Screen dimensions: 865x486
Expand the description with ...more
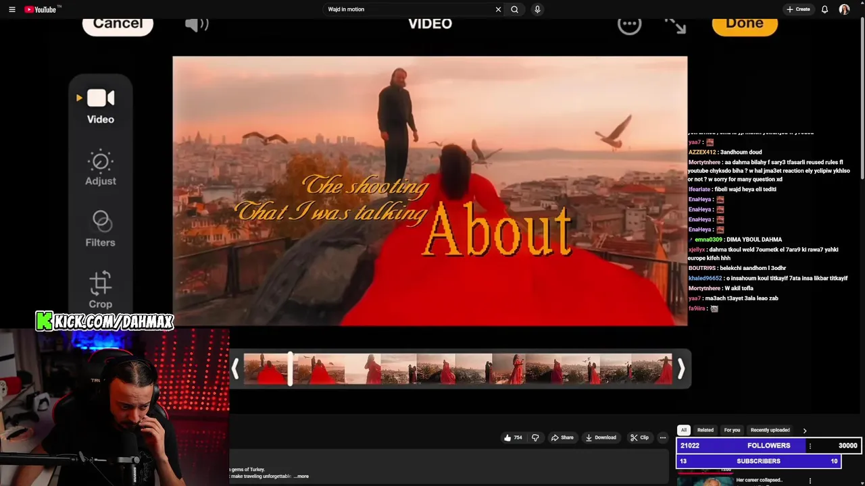301,477
